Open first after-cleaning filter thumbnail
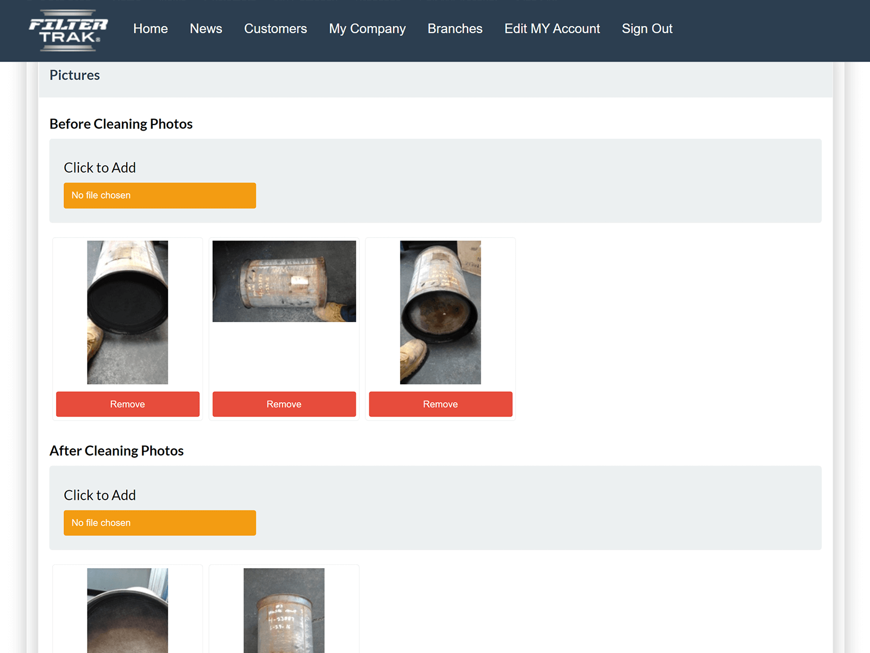The height and width of the screenshot is (653, 870). click(x=128, y=611)
